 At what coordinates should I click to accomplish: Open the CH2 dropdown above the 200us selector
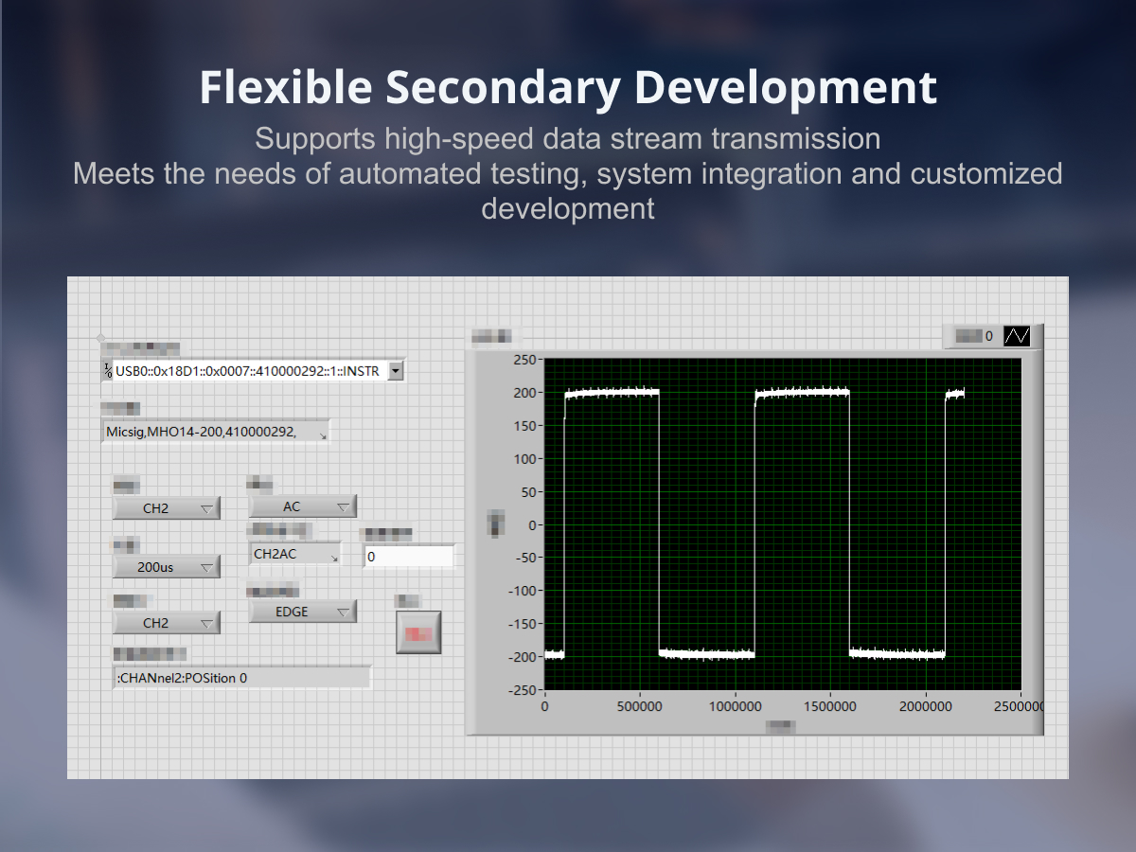[167, 508]
